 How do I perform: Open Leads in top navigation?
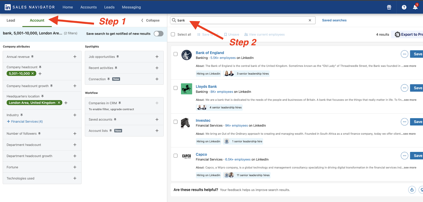click(x=109, y=7)
